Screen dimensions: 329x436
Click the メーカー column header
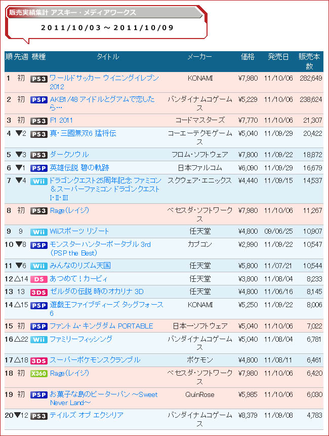[199, 57]
